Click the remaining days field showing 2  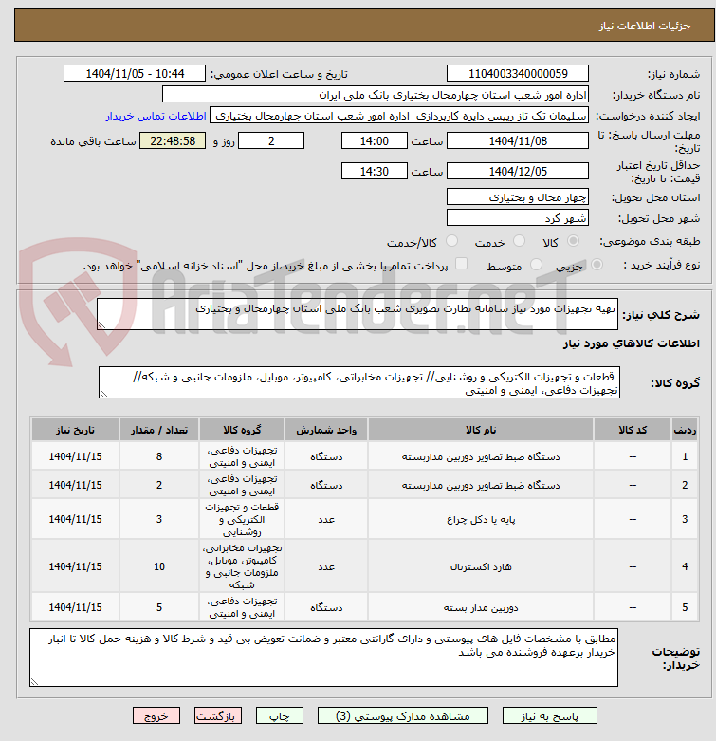[x=271, y=140]
